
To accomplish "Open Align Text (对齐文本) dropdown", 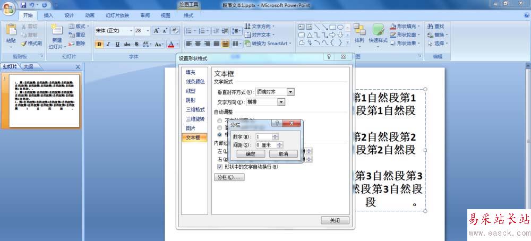I will pyautogui.click(x=260, y=35).
